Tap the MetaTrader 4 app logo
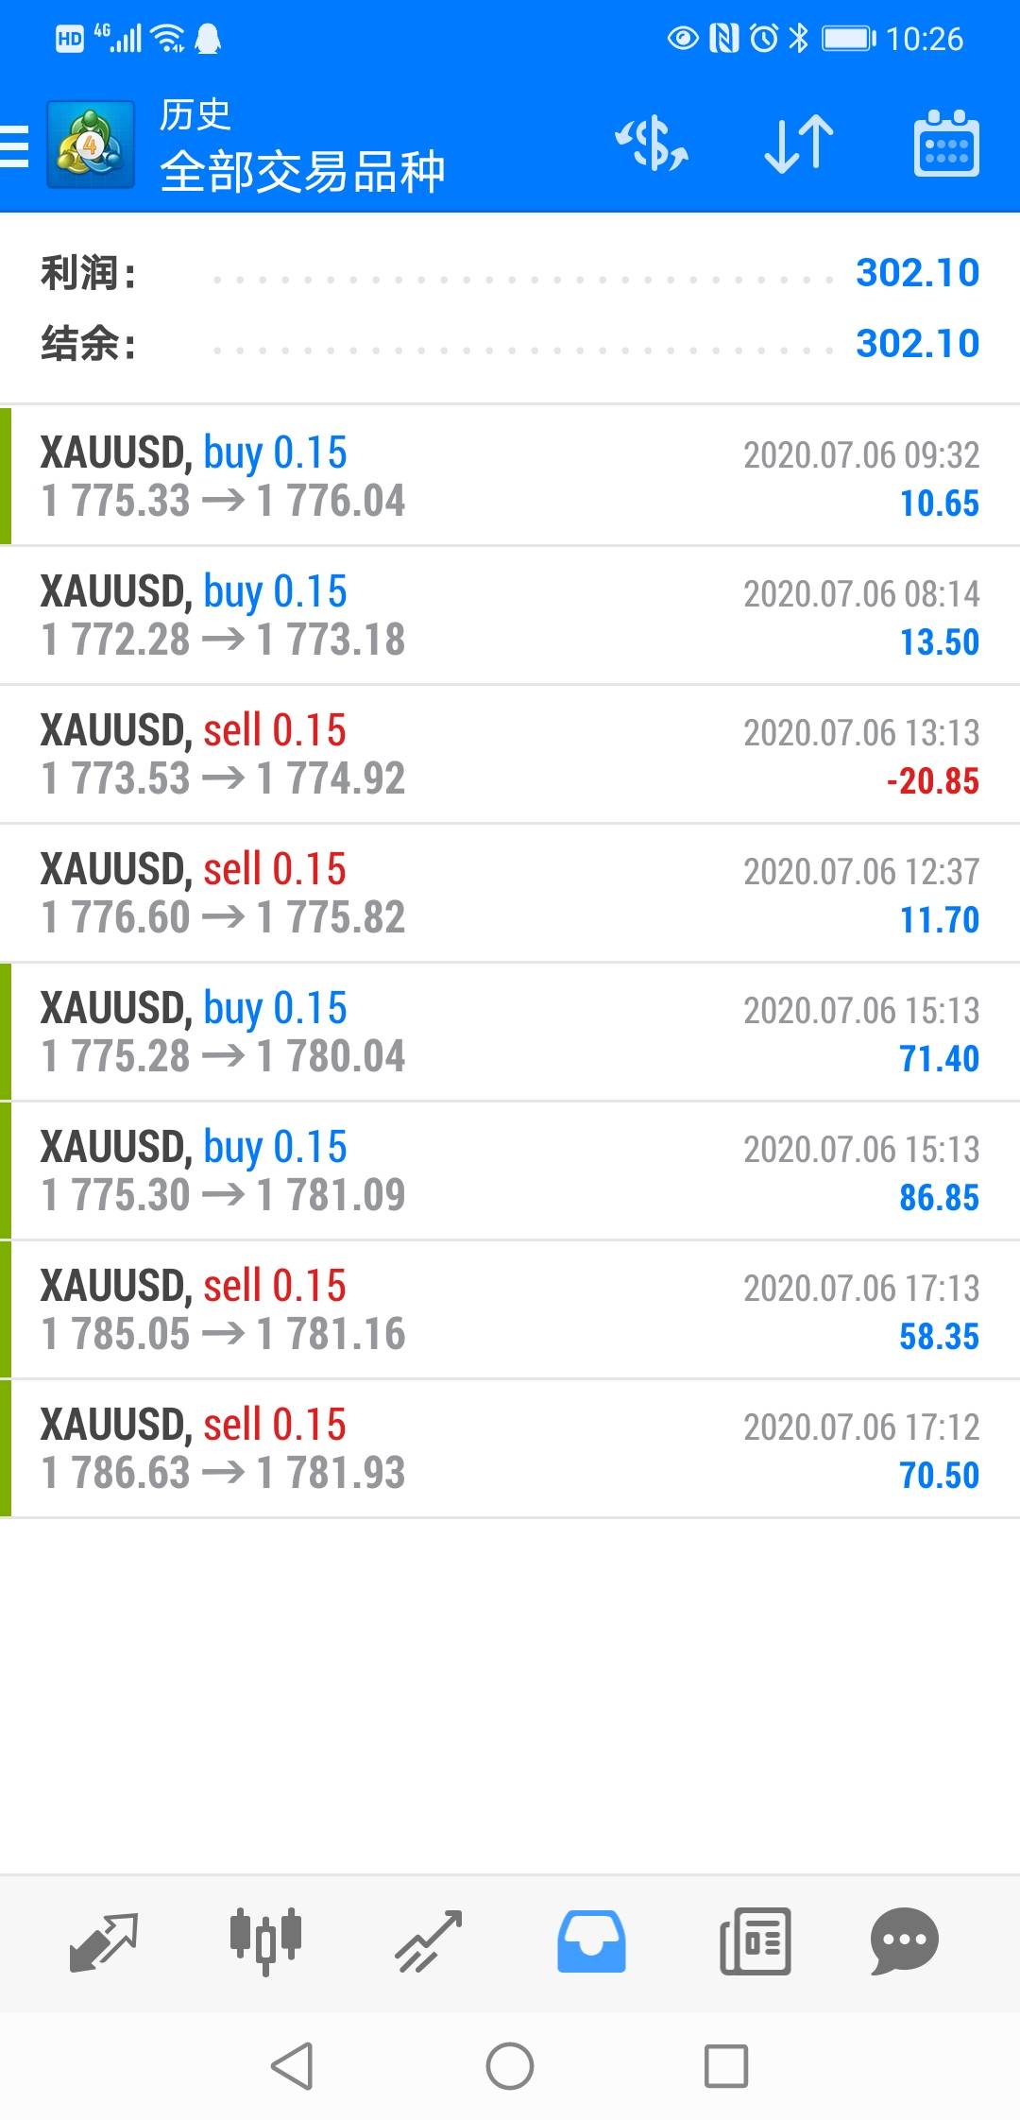 coord(91,145)
